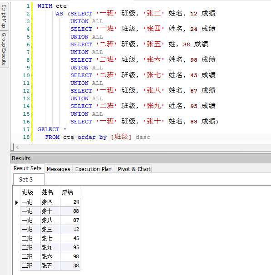Click the 姓名 column header
This screenshot has height=275, width=271.
(50, 192)
